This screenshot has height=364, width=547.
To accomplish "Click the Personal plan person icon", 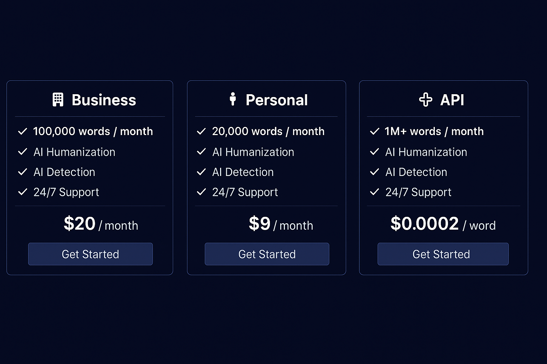I will point(233,99).
